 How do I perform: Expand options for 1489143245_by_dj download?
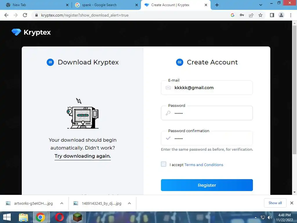pyautogui.click(x=129, y=203)
